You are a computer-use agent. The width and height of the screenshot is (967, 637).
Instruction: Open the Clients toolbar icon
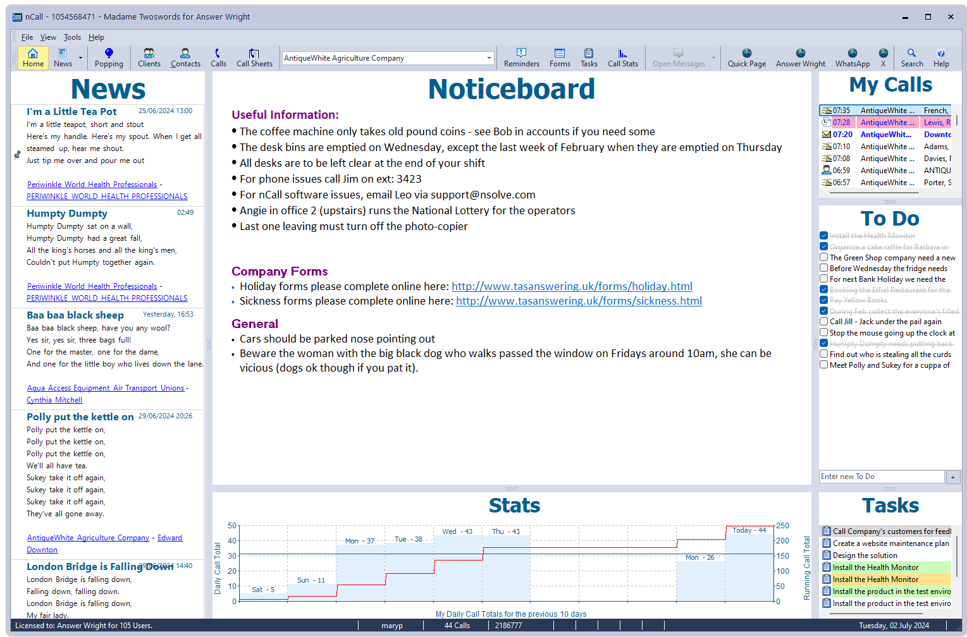click(x=149, y=58)
